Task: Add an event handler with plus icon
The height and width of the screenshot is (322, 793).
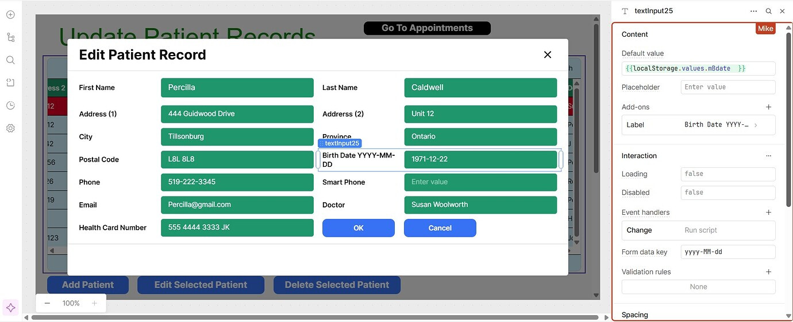Action: (x=768, y=213)
